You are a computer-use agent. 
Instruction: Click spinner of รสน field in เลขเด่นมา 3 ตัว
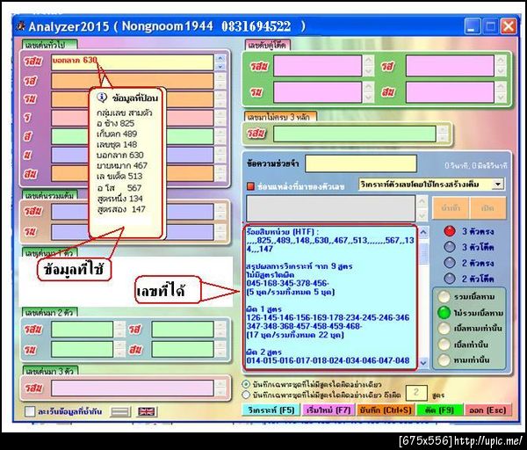point(220,388)
